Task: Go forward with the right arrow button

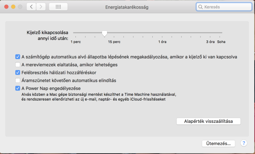Action: click(41, 7)
